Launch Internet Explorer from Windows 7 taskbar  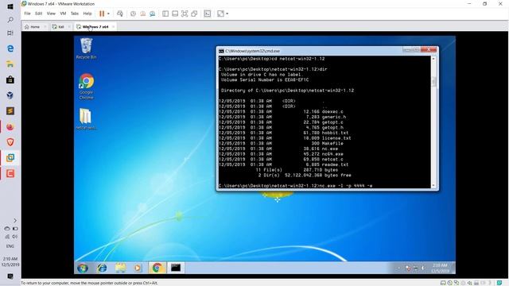[102, 268]
